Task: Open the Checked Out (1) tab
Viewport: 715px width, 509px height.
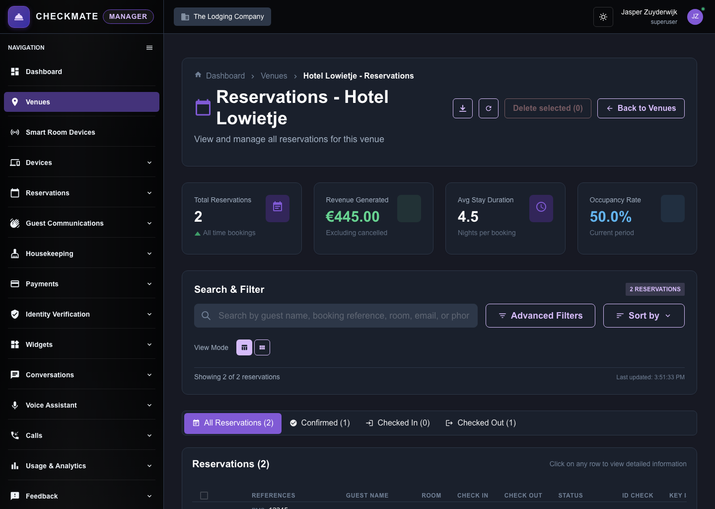Action: pyautogui.click(x=481, y=423)
